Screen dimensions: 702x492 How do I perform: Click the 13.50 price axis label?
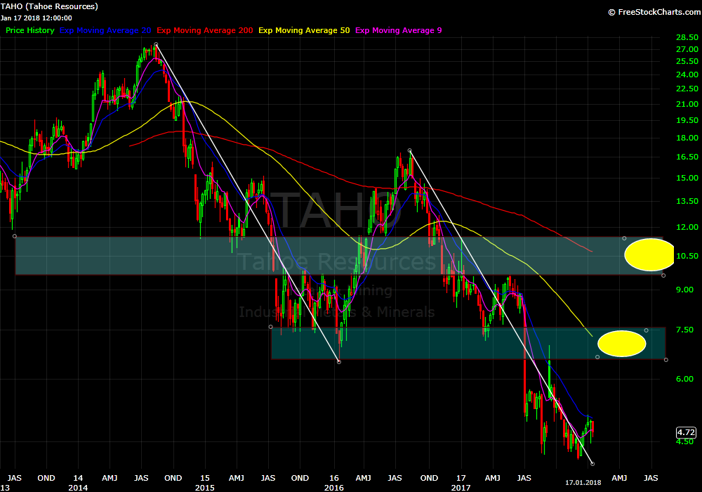pos(687,201)
